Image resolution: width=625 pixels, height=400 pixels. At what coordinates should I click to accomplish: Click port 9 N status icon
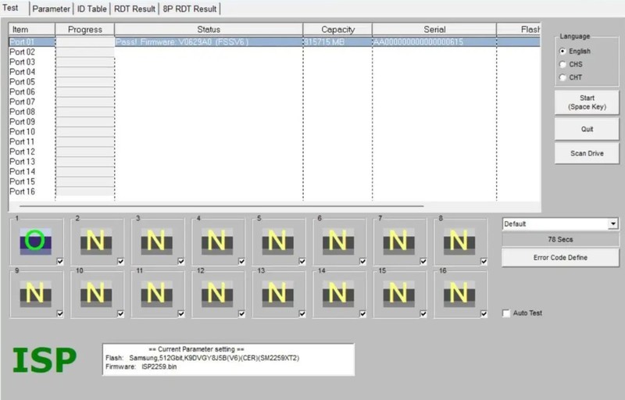click(x=35, y=294)
